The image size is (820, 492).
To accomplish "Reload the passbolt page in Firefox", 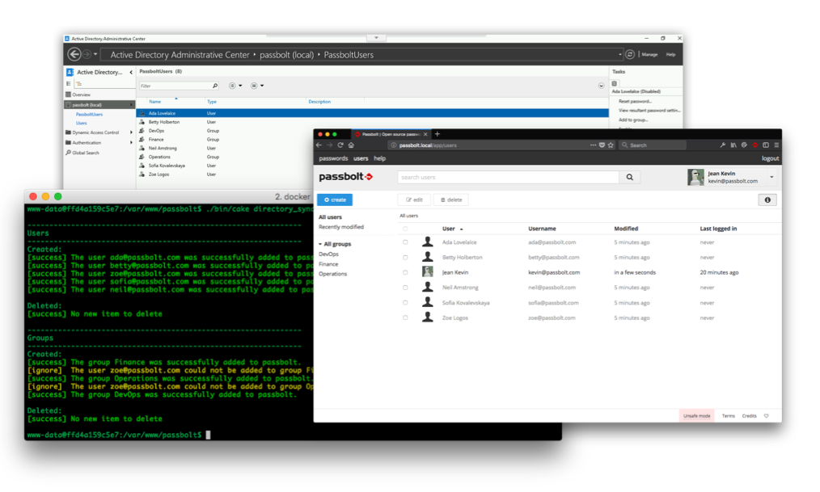I will coord(340,145).
